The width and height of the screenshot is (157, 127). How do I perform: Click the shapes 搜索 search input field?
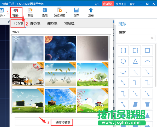(136, 38)
